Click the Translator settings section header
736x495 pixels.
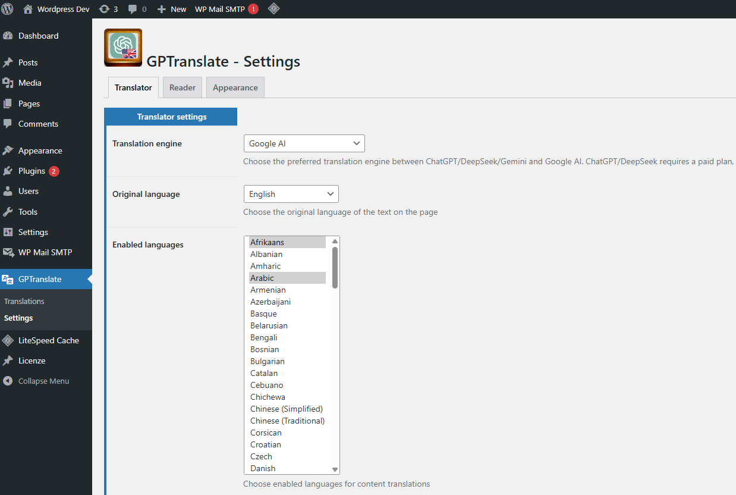(x=172, y=117)
